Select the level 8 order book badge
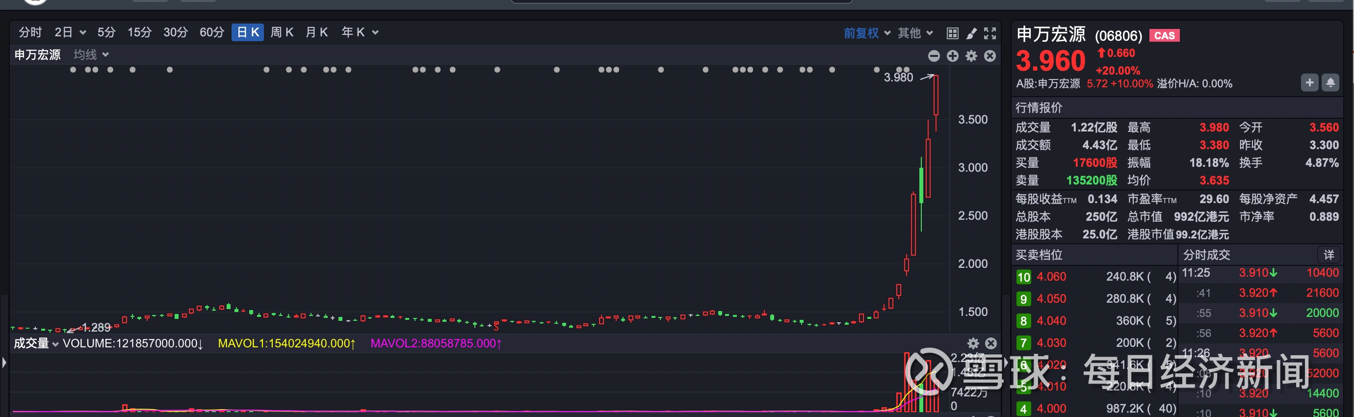The image size is (1354, 417). coord(1023,321)
